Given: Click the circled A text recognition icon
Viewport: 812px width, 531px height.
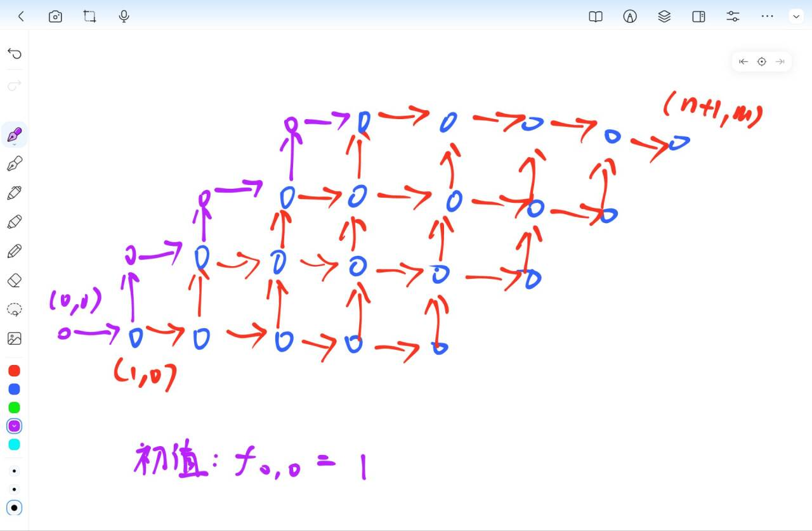Looking at the screenshot, I should coord(630,16).
